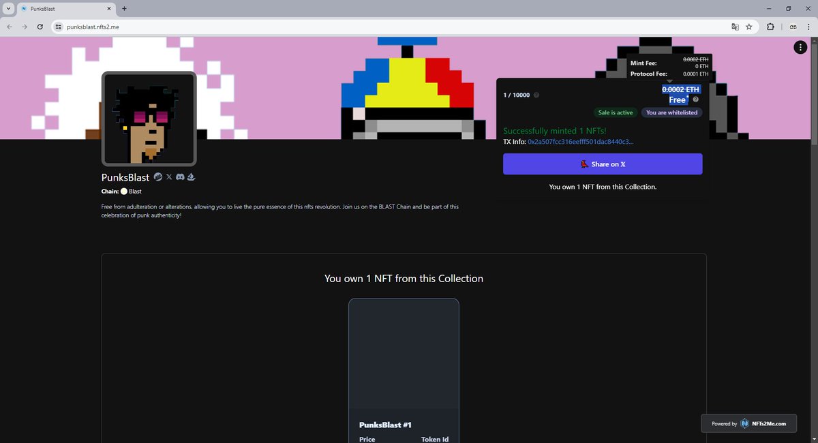Click the PunksBlast avatar image

point(149,119)
